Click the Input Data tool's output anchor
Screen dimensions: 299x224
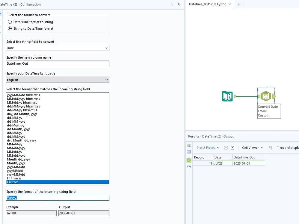pos(235,96)
